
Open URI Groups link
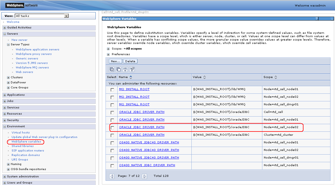tap(20, 159)
